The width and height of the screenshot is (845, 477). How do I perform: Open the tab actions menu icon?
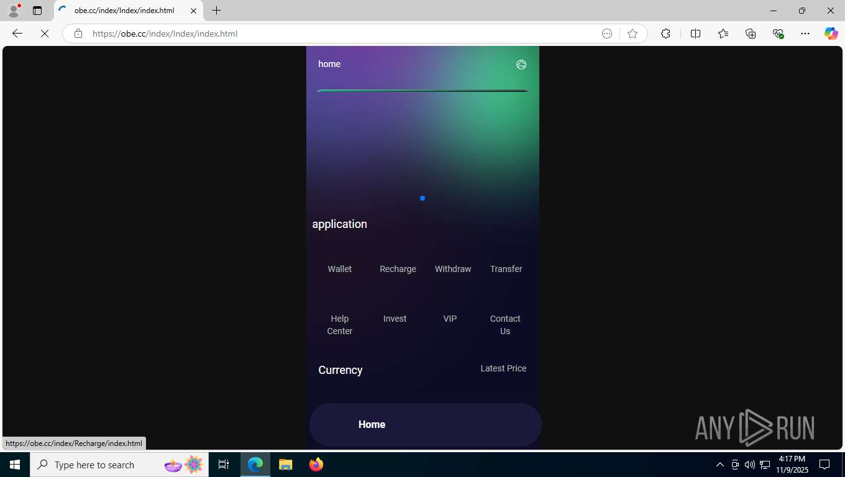[37, 11]
